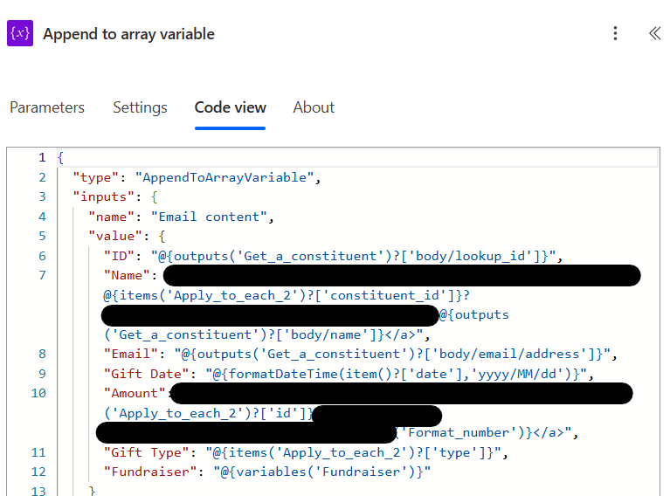Click the "ID" key on line 6
Viewport: 670px width, 496px height.
click(x=119, y=256)
